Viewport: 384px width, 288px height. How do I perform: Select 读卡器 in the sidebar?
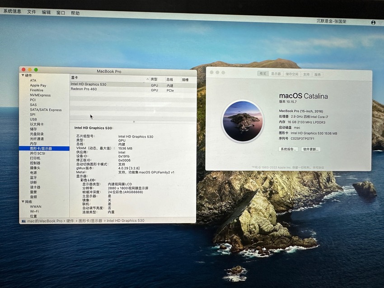click(x=35, y=187)
